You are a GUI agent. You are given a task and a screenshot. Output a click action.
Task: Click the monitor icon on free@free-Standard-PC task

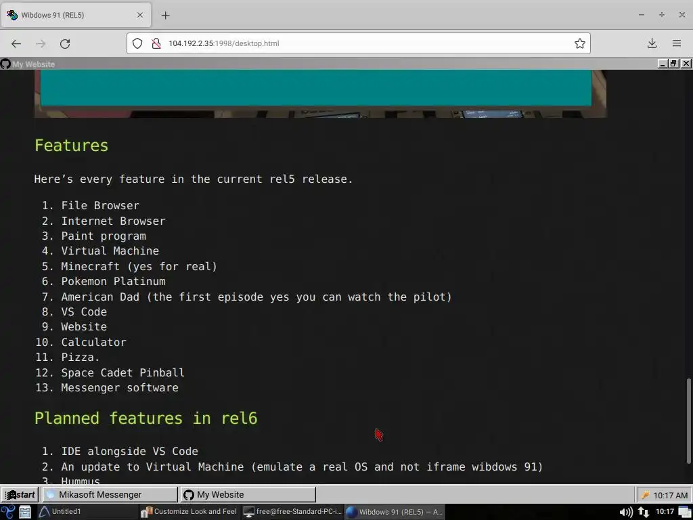(249, 512)
